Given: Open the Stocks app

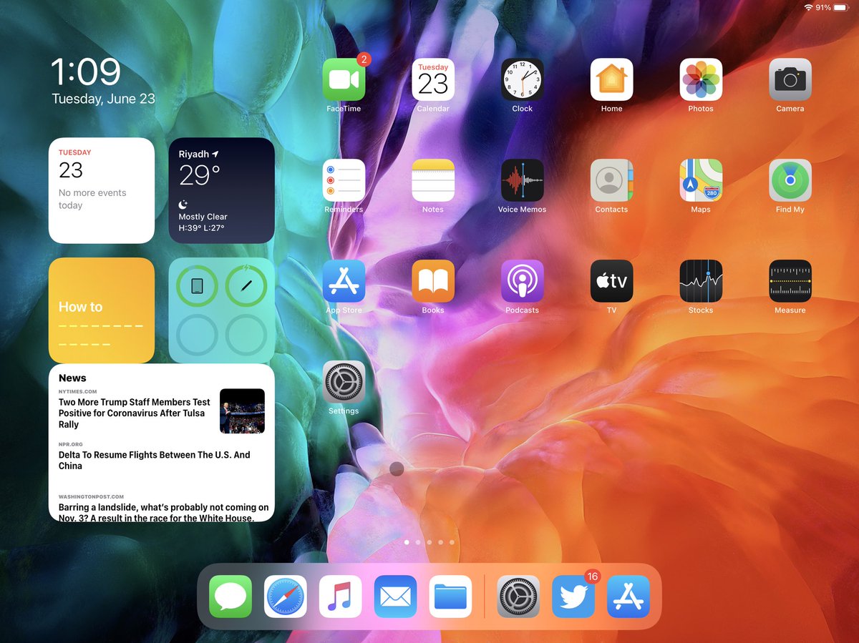Looking at the screenshot, I should pyautogui.click(x=701, y=281).
